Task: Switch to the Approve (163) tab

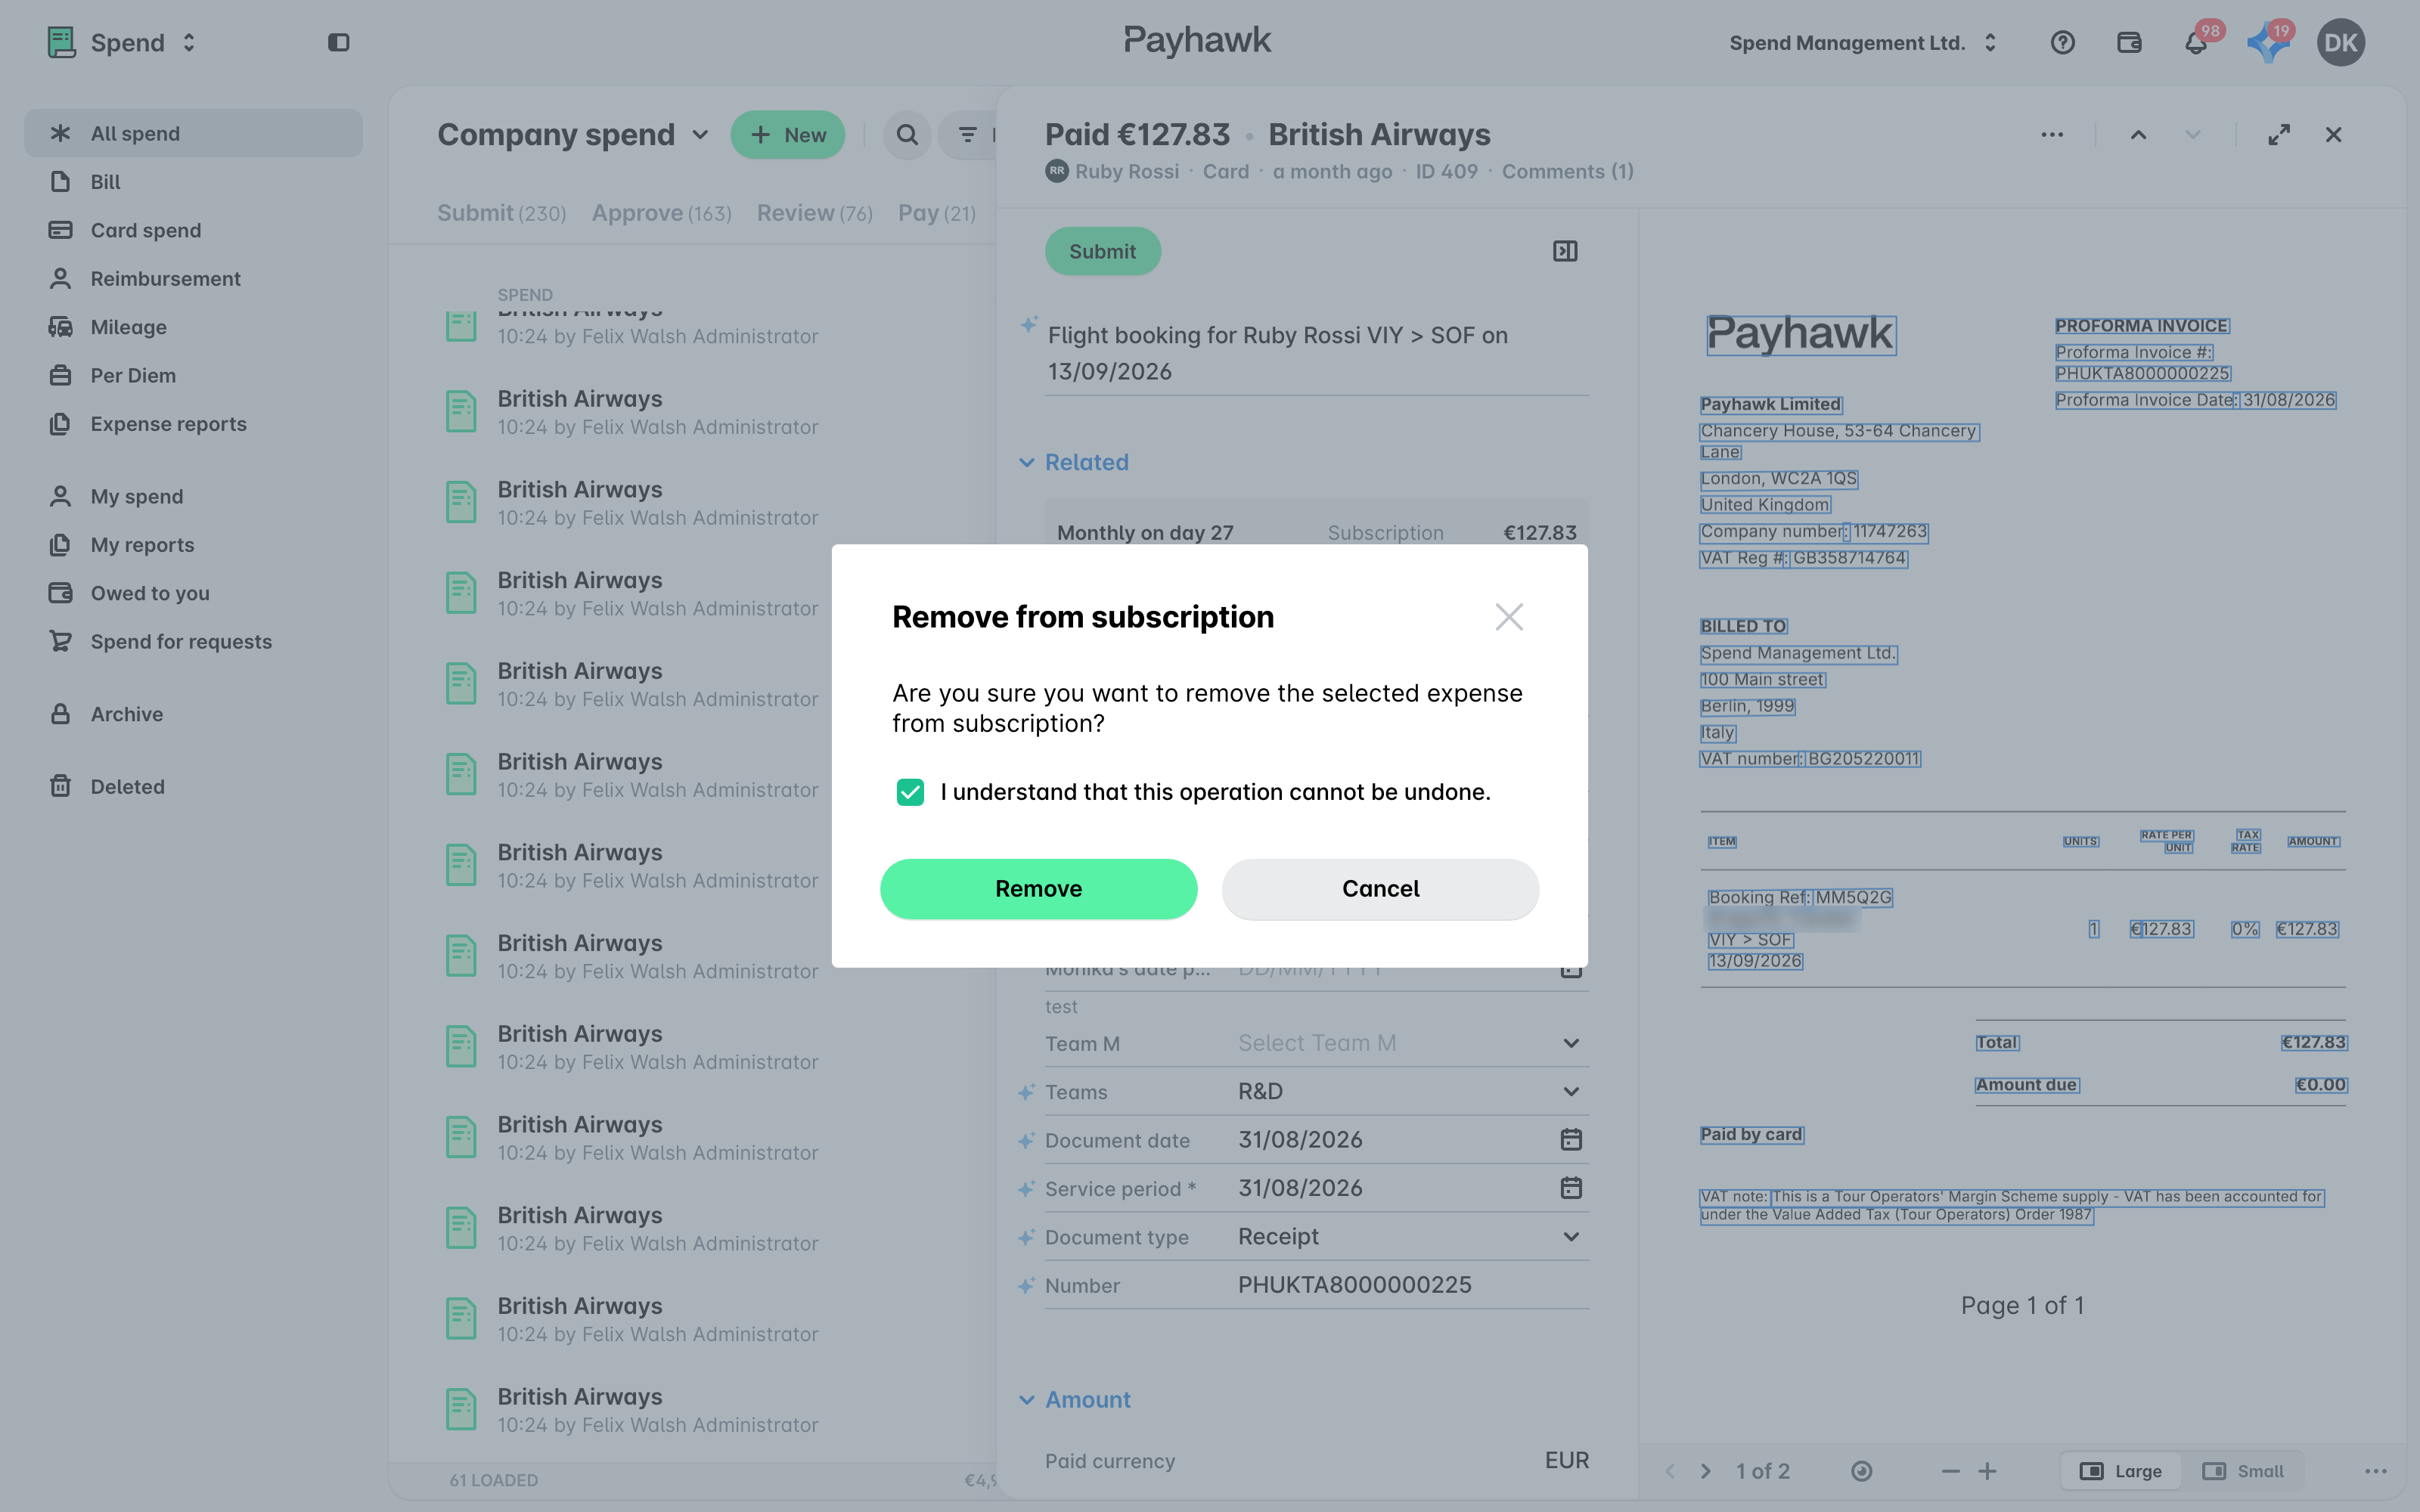Action: (661, 213)
